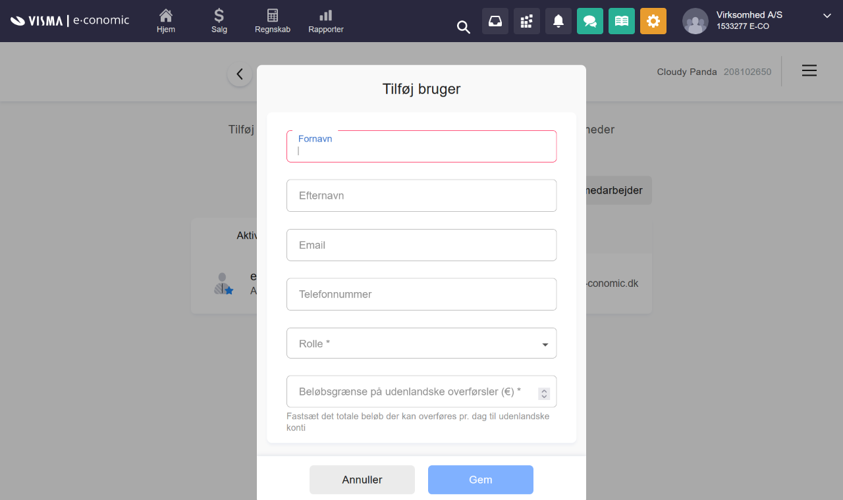This screenshot has width=843, height=500.
Task: Open the Rolle dropdown
Action: point(421,343)
